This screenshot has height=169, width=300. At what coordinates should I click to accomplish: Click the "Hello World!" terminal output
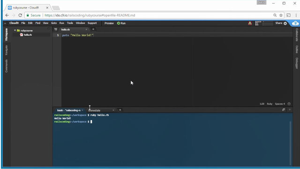tap(62, 118)
